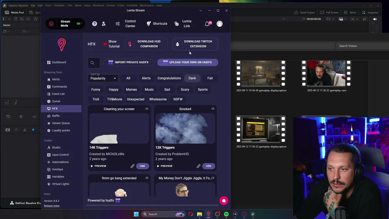Click the Windows Start button

click(136, 214)
